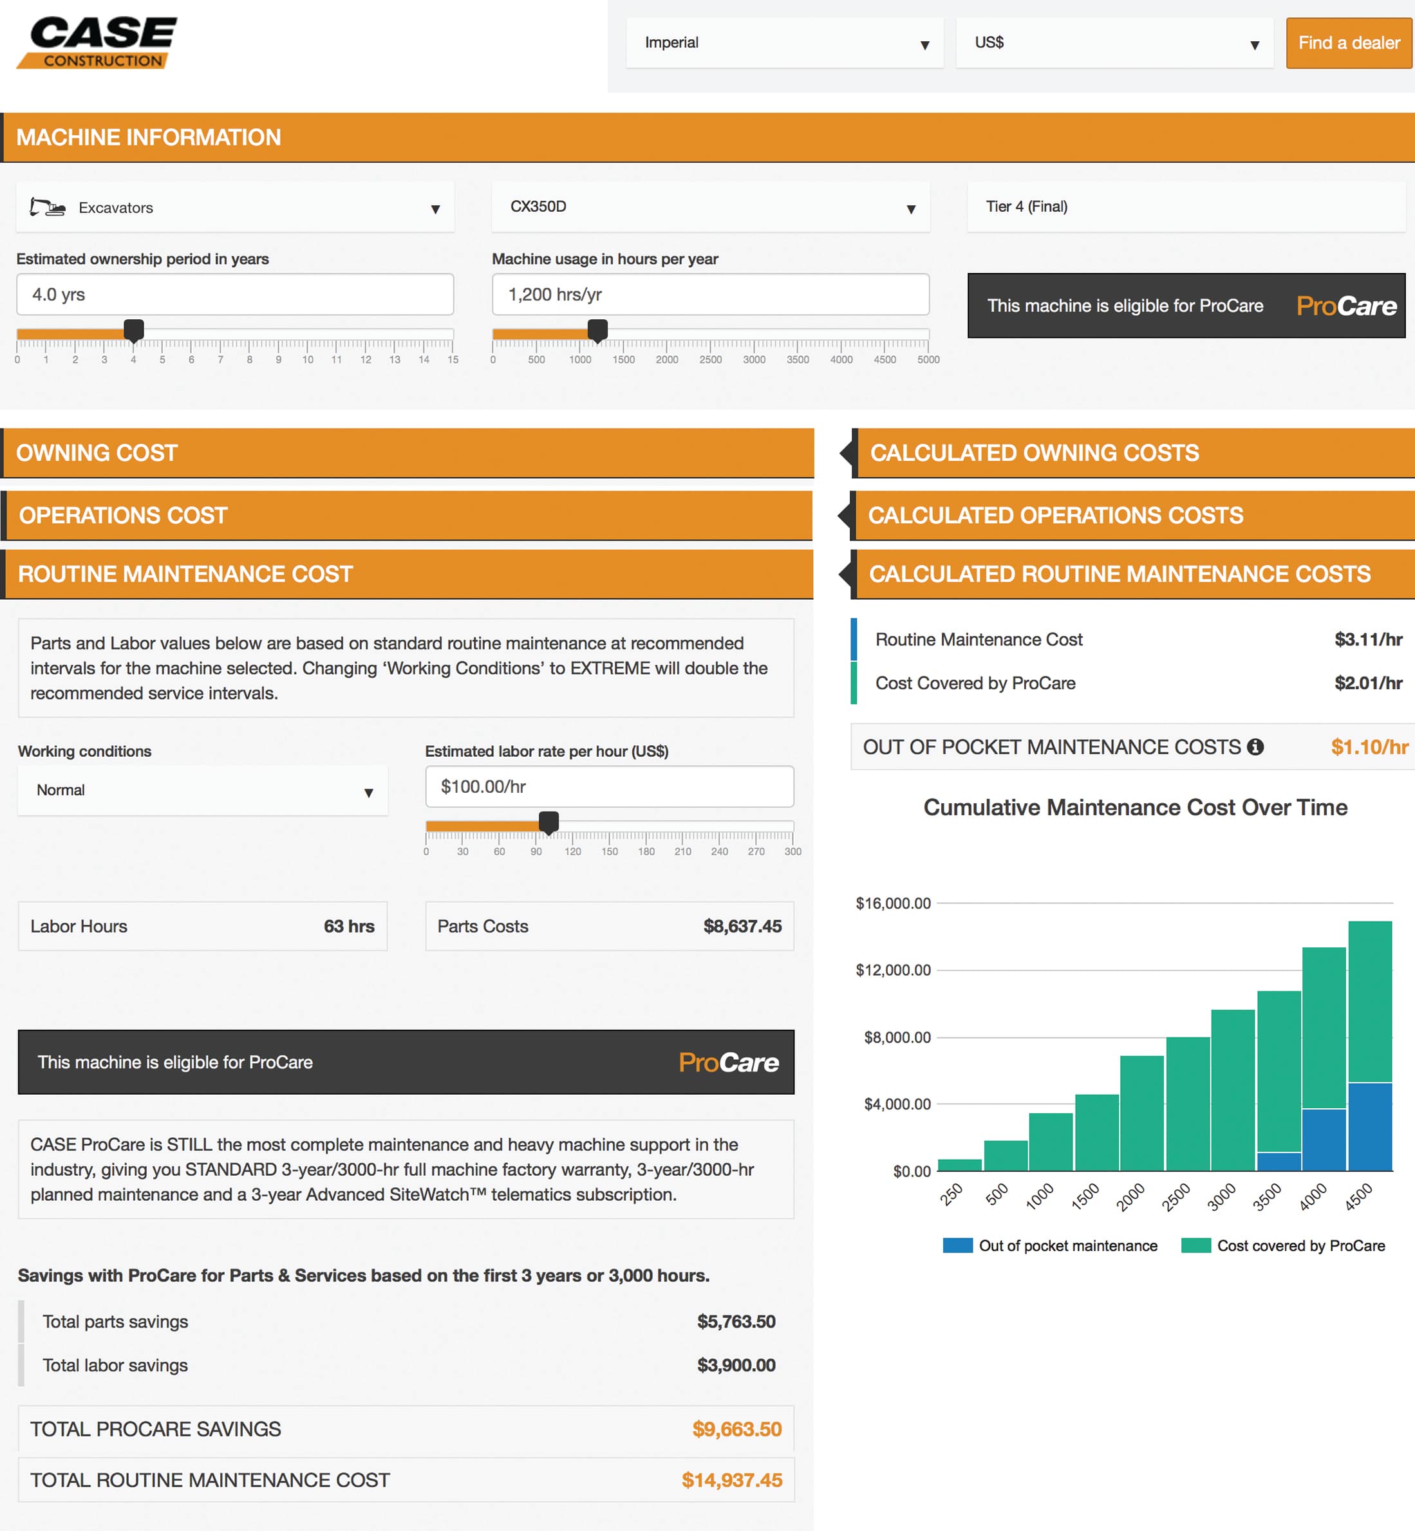
Task: Open the US$ currency dropdown
Action: pos(1114,43)
